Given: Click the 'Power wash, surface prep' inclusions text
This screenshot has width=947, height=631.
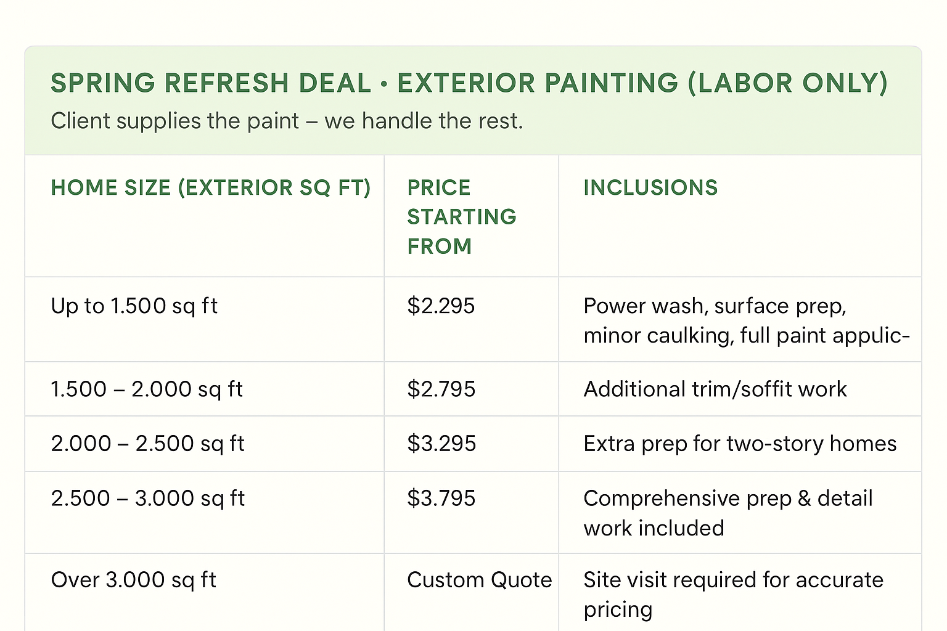Looking at the screenshot, I should (x=747, y=320).
